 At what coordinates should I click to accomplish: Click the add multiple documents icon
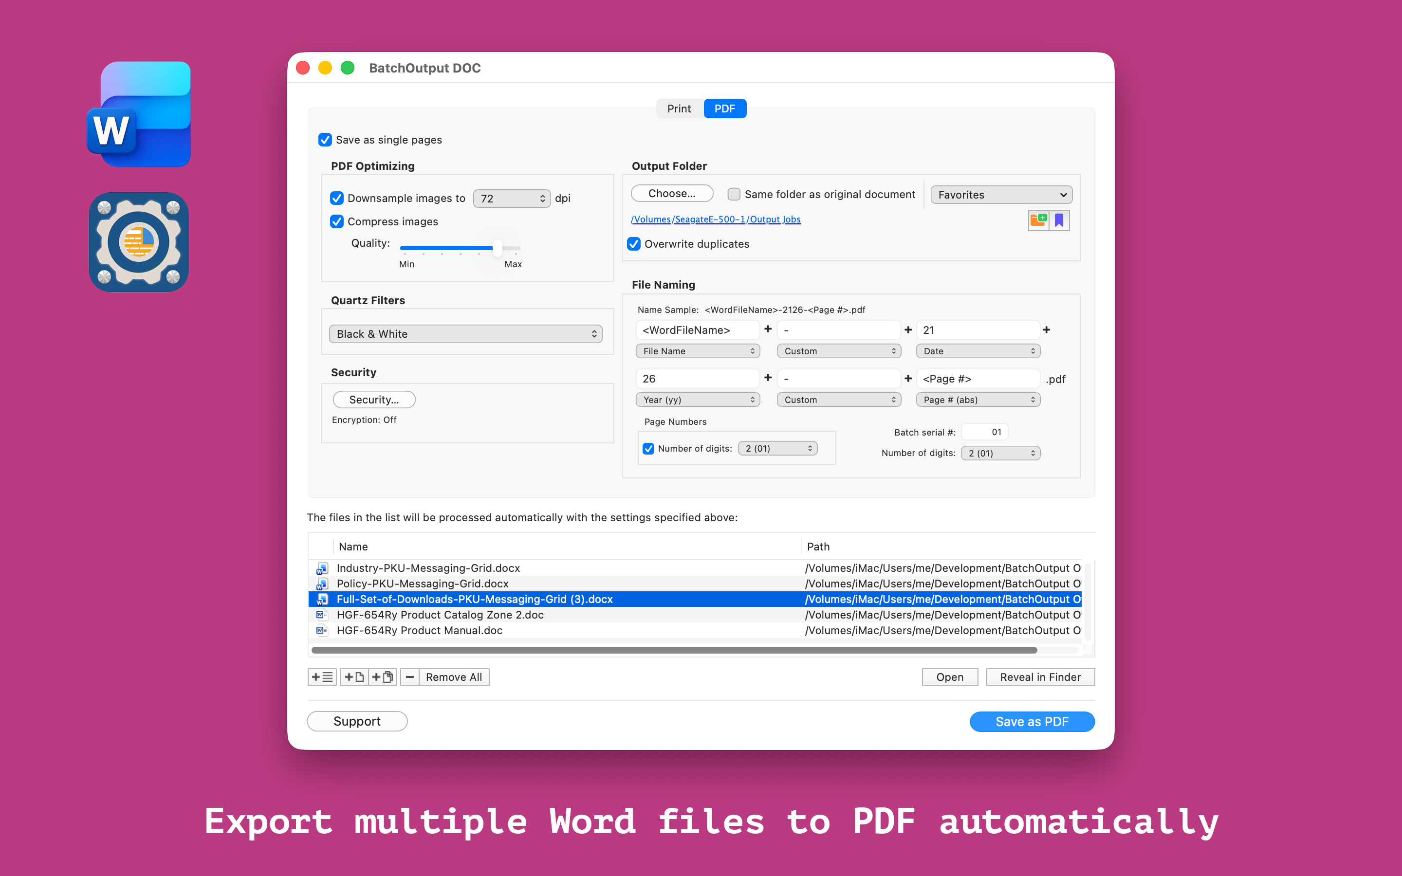[x=382, y=676]
